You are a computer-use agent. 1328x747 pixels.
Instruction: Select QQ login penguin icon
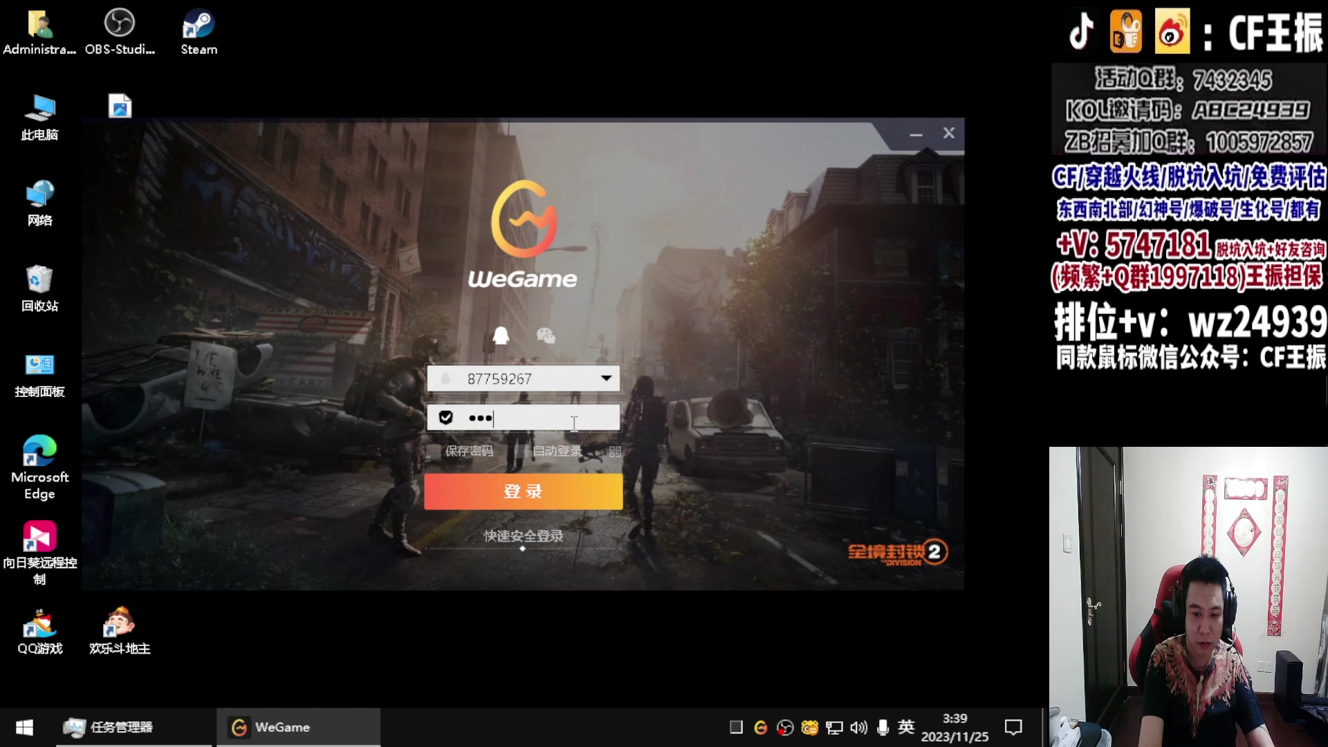point(501,336)
